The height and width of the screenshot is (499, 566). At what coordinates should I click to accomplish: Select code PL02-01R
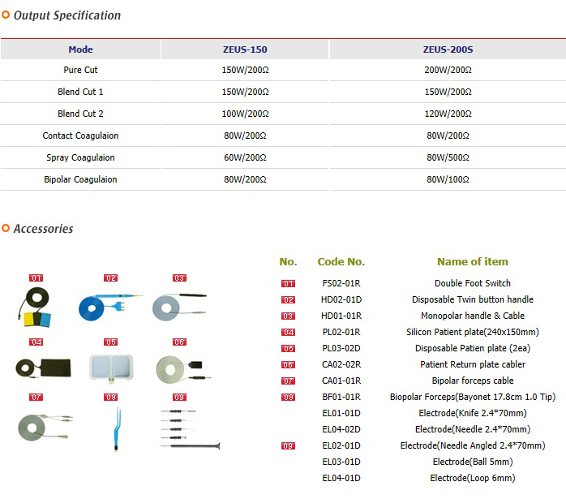point(341,332)
